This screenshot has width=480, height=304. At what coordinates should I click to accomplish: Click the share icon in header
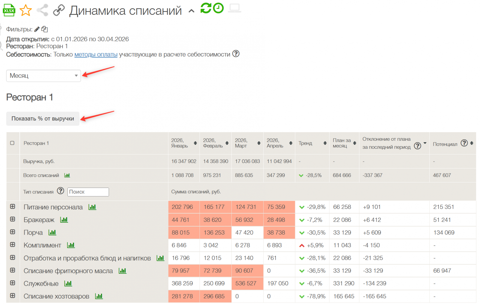[x=42, y=10]
